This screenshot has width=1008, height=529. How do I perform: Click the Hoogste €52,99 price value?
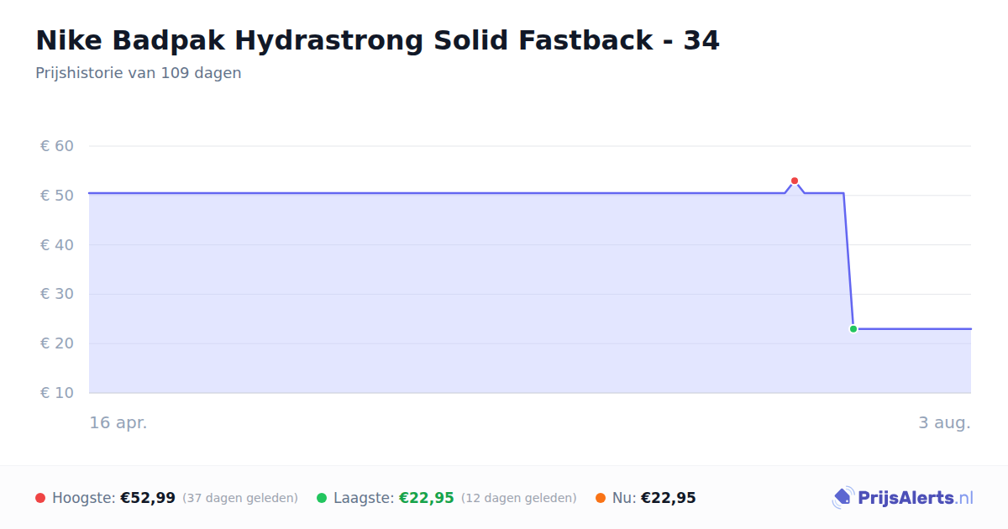tap(148, 498)
